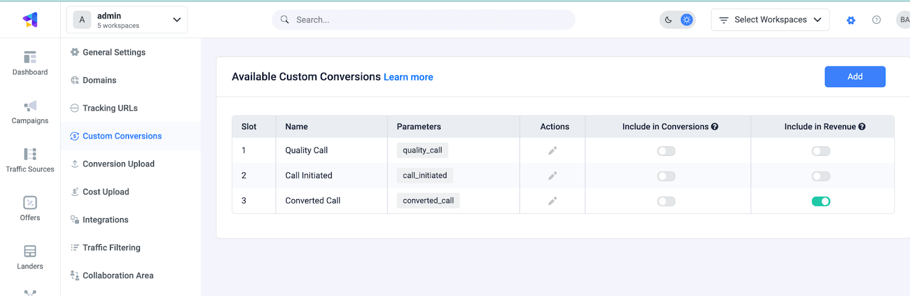The height and width of the screenshot is (296, 910).
Task: Open Tracking URLs menu item
Action: [131, 108]
